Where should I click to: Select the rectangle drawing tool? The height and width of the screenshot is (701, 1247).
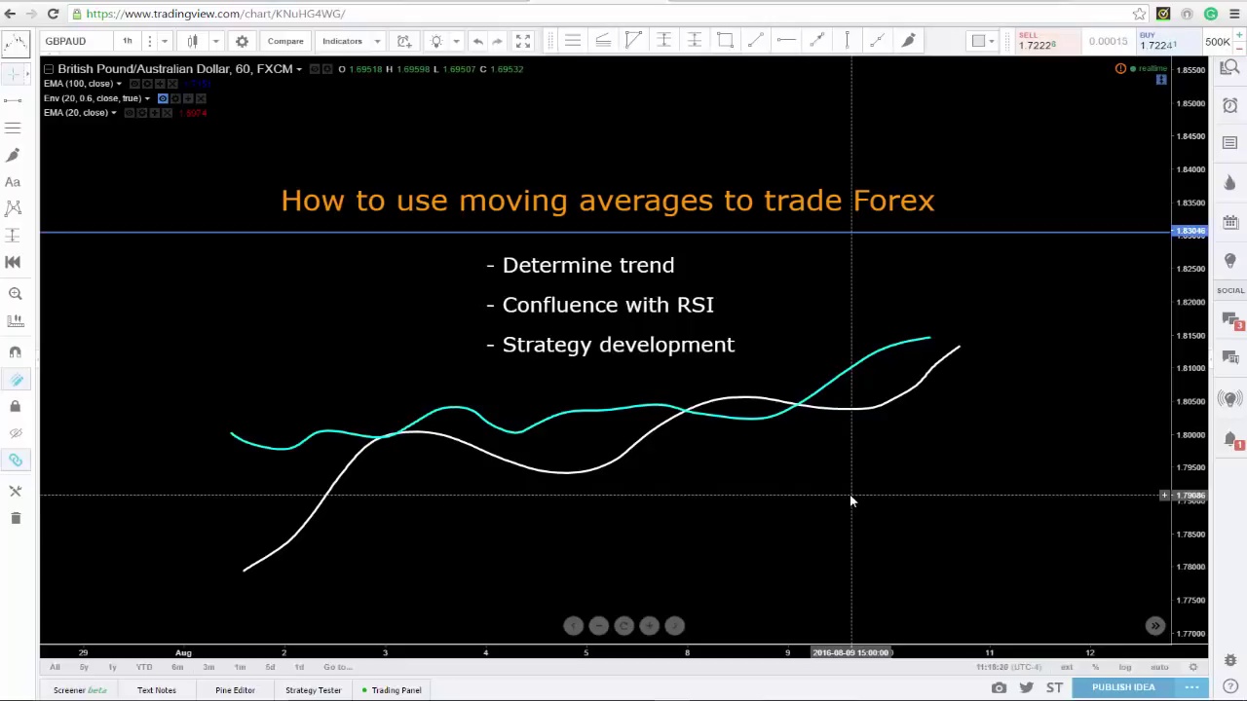pyautogui.click(x=725, y=41)
